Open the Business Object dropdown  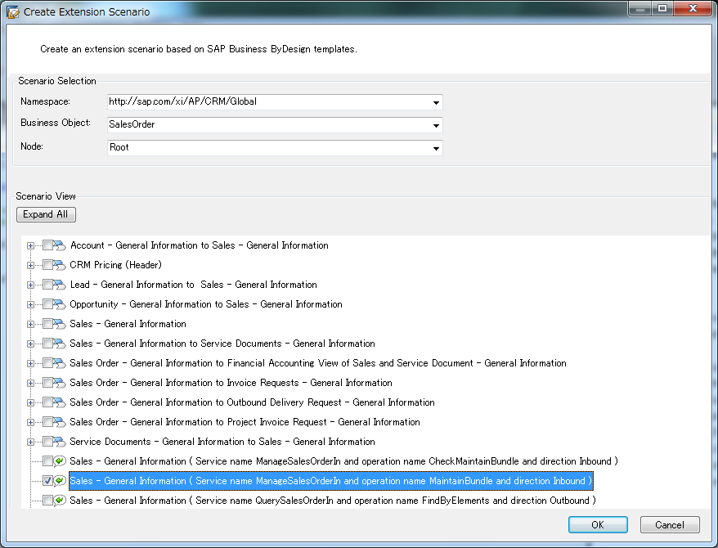pyautogui.click(x=437, y=126)
